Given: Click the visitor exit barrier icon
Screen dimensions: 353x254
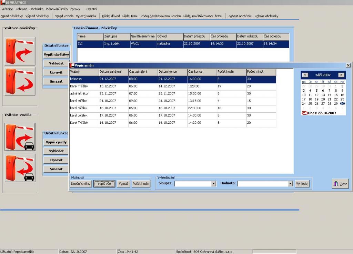Looking at the screenshot, I should (x=20, y=81).
